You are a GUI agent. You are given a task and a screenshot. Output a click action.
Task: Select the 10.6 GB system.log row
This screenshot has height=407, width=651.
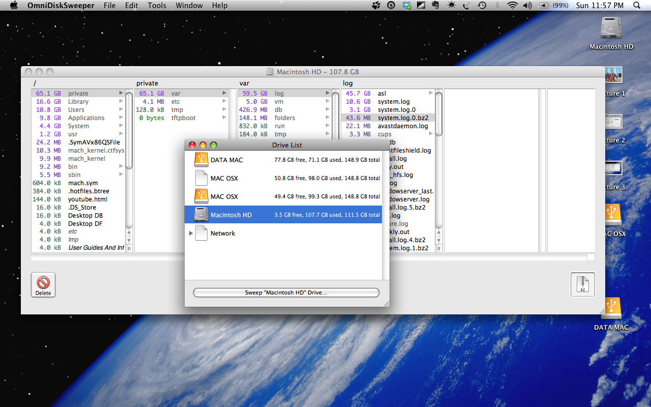388,101
